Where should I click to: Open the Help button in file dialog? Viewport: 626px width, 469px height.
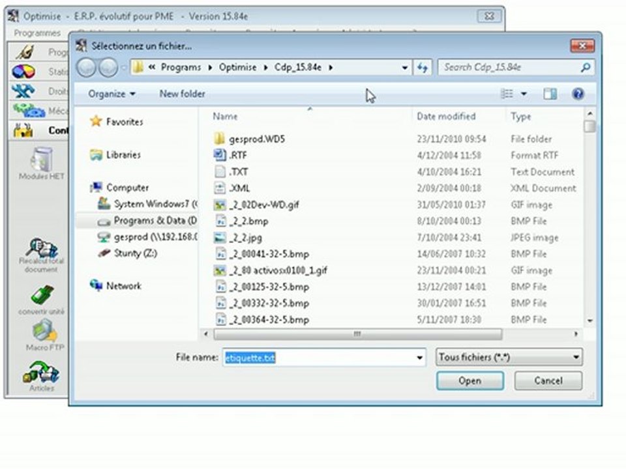pyautogui.click(x=578, y=94)
